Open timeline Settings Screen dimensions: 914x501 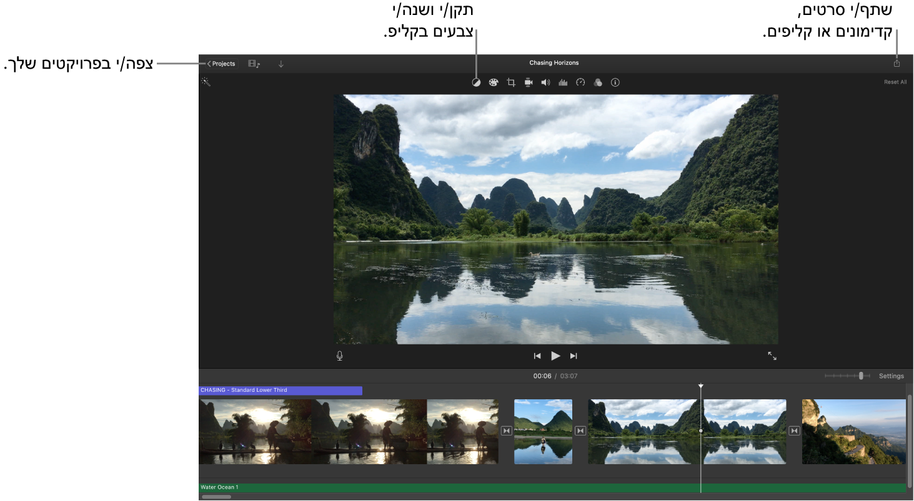[891, 376]
